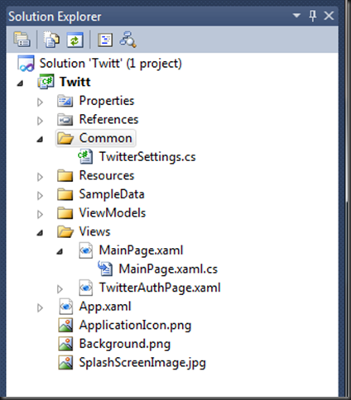Select TwitterAuthPage.xaml file

click(160, 288)
